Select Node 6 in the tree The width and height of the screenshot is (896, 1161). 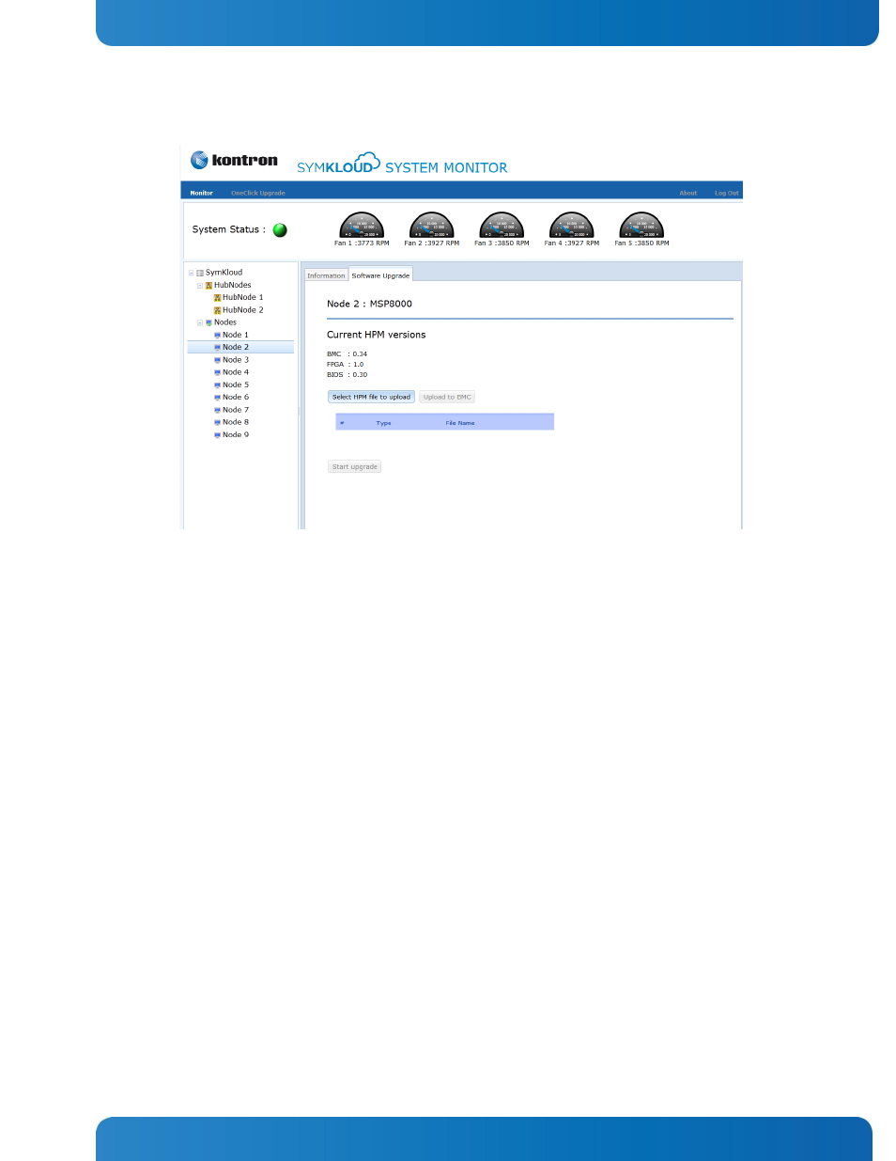[236, 397]
